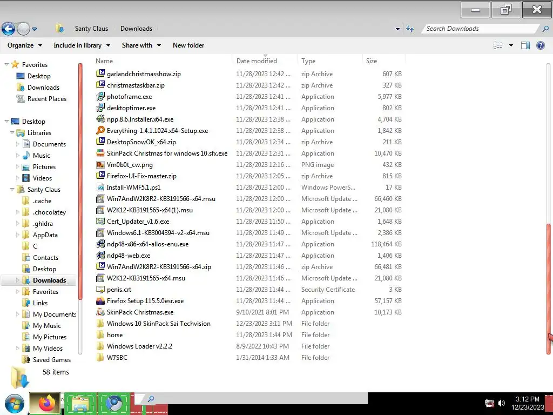Click the blue Help icon
553x415 pixels.
[540, 45]
